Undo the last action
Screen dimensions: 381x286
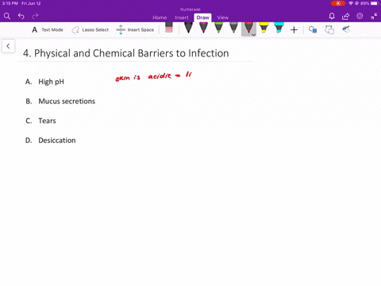[21, 17]
